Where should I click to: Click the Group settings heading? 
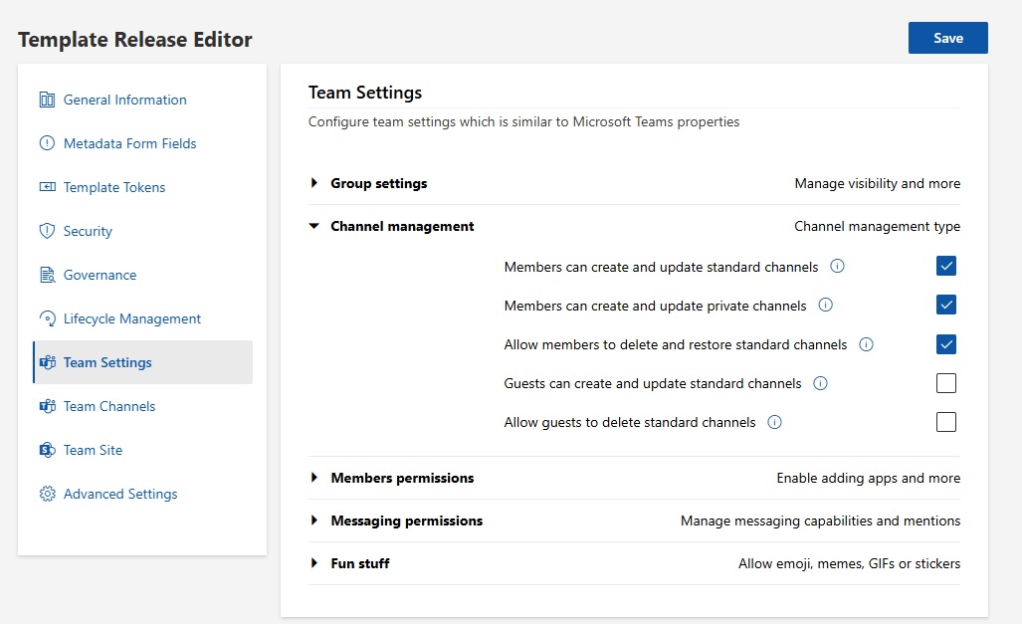(379, 183)
